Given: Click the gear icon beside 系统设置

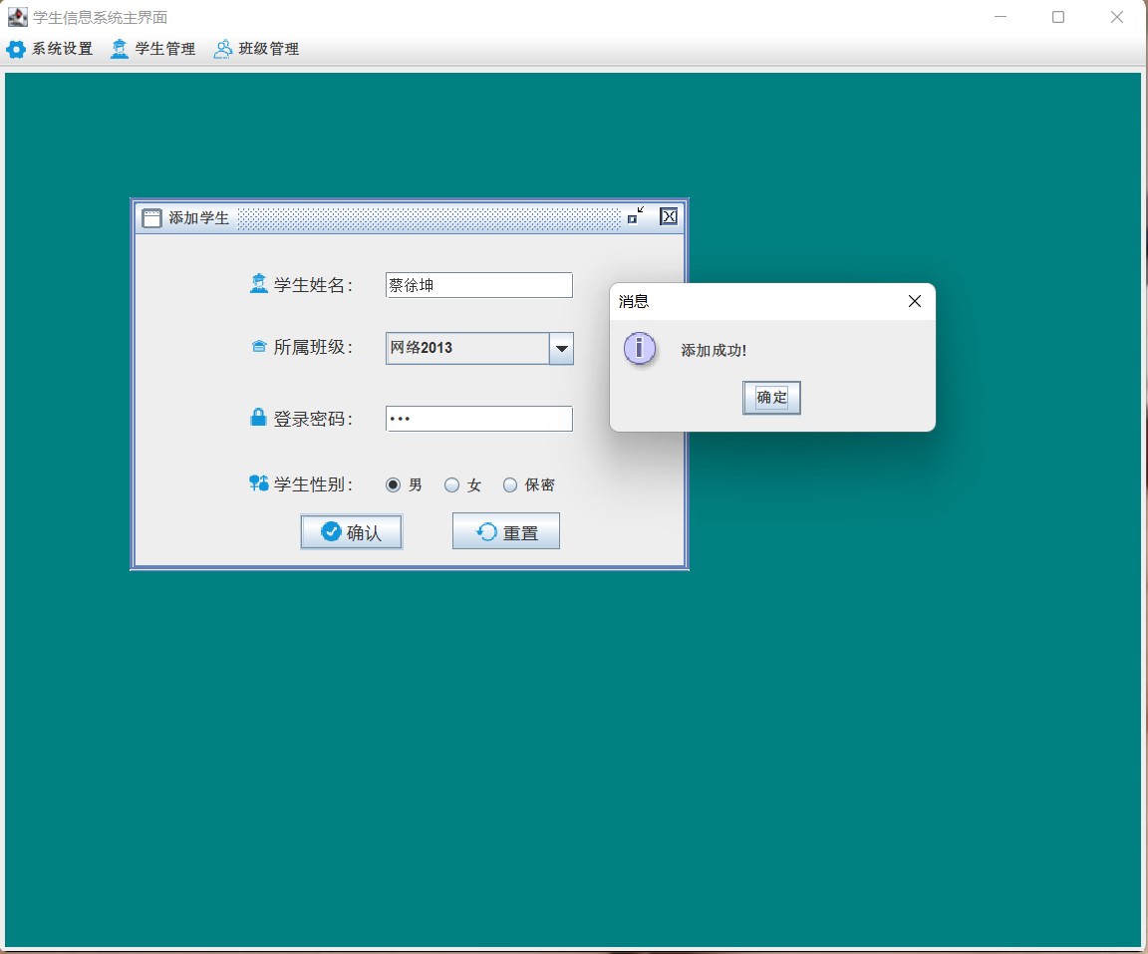Looking at the screenshot, I should pos(15,49).
